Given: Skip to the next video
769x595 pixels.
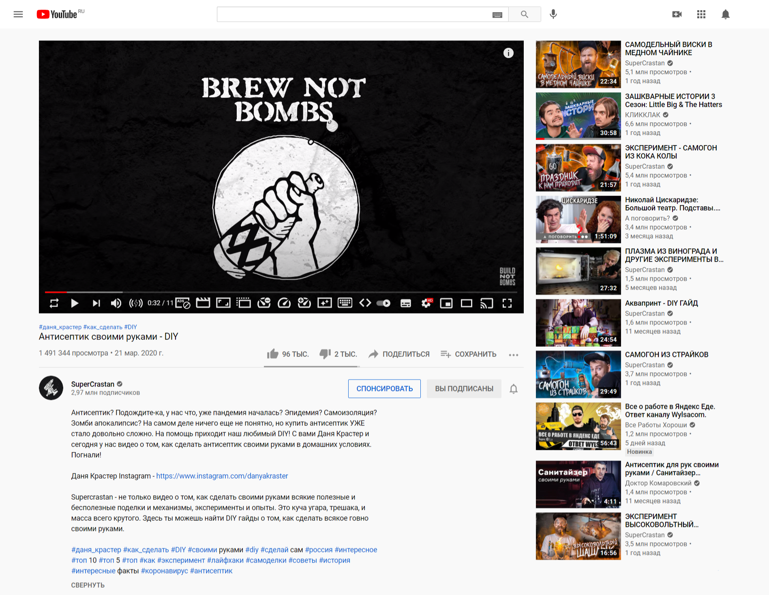Looking at the screenshot, I should click(x=96, y=303).
